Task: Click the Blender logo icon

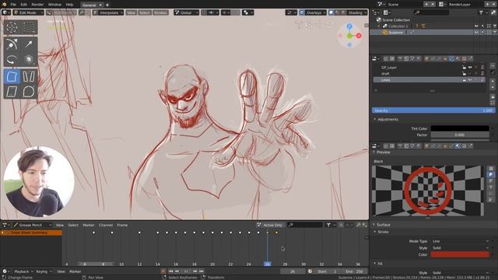Action: pyautogui.click(x=4, y=5)
